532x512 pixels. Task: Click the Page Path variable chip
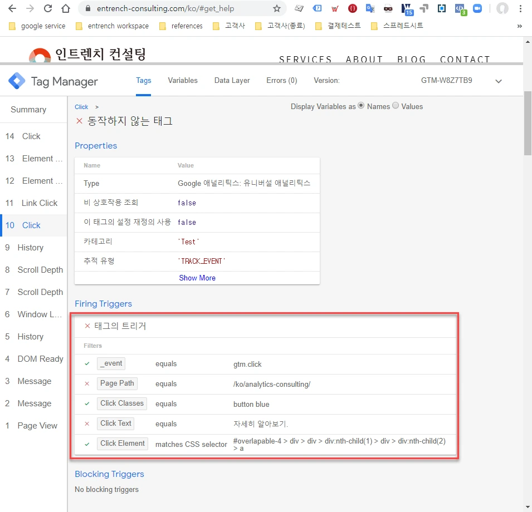(117, 383)
